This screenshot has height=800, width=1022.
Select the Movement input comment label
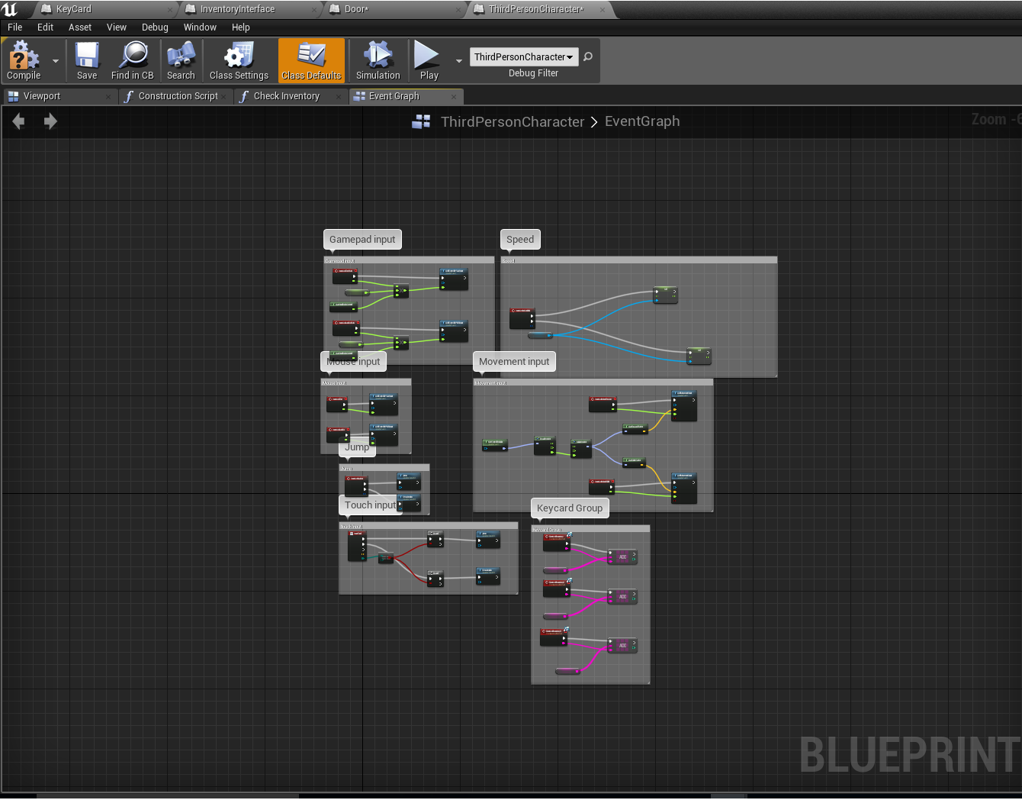click(x=514, y=361)
